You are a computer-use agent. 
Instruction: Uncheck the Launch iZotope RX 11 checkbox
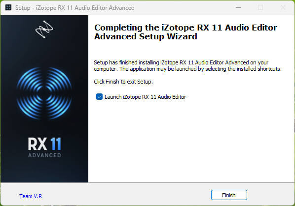(x=99, y=97)
